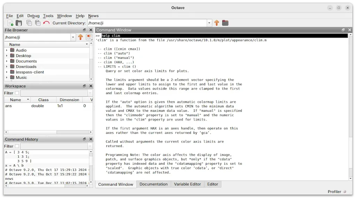Screen dimensions: 356x199
Task: Open an existing file icon in toolbar
Action: coord(19,23)
